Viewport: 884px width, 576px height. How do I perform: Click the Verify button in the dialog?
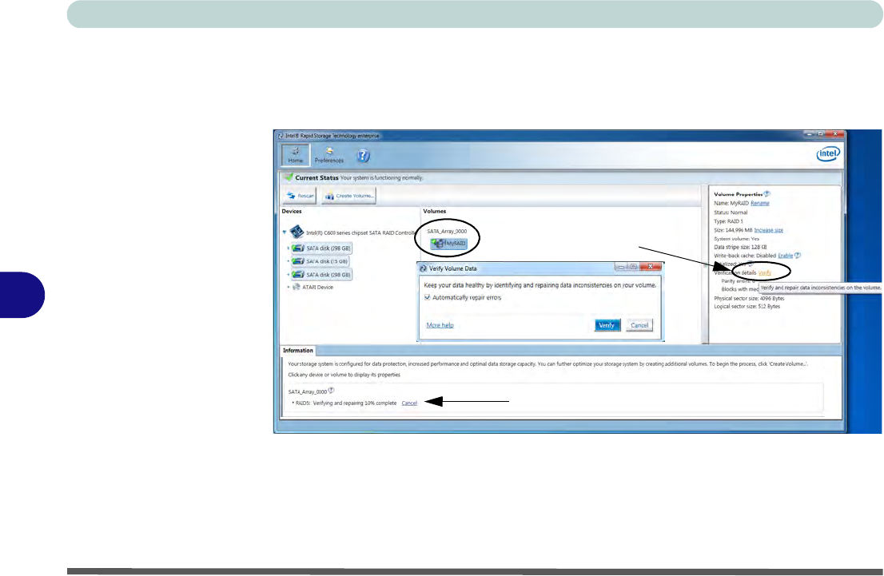607,325
